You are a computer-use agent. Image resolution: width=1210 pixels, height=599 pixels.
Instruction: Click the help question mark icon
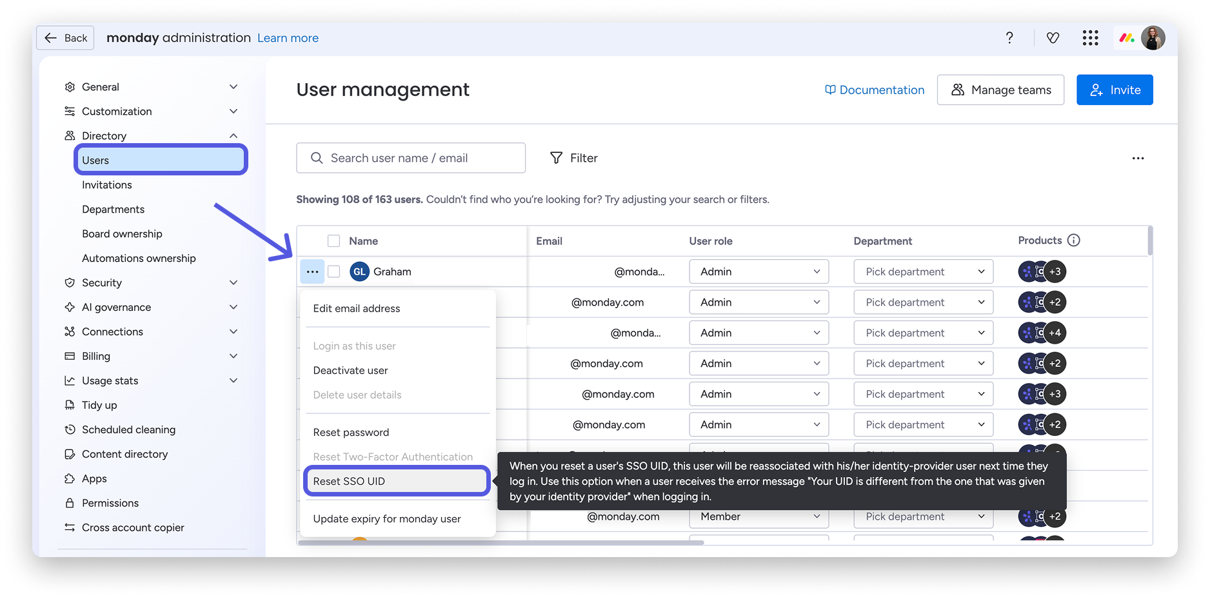point(1009,38)
